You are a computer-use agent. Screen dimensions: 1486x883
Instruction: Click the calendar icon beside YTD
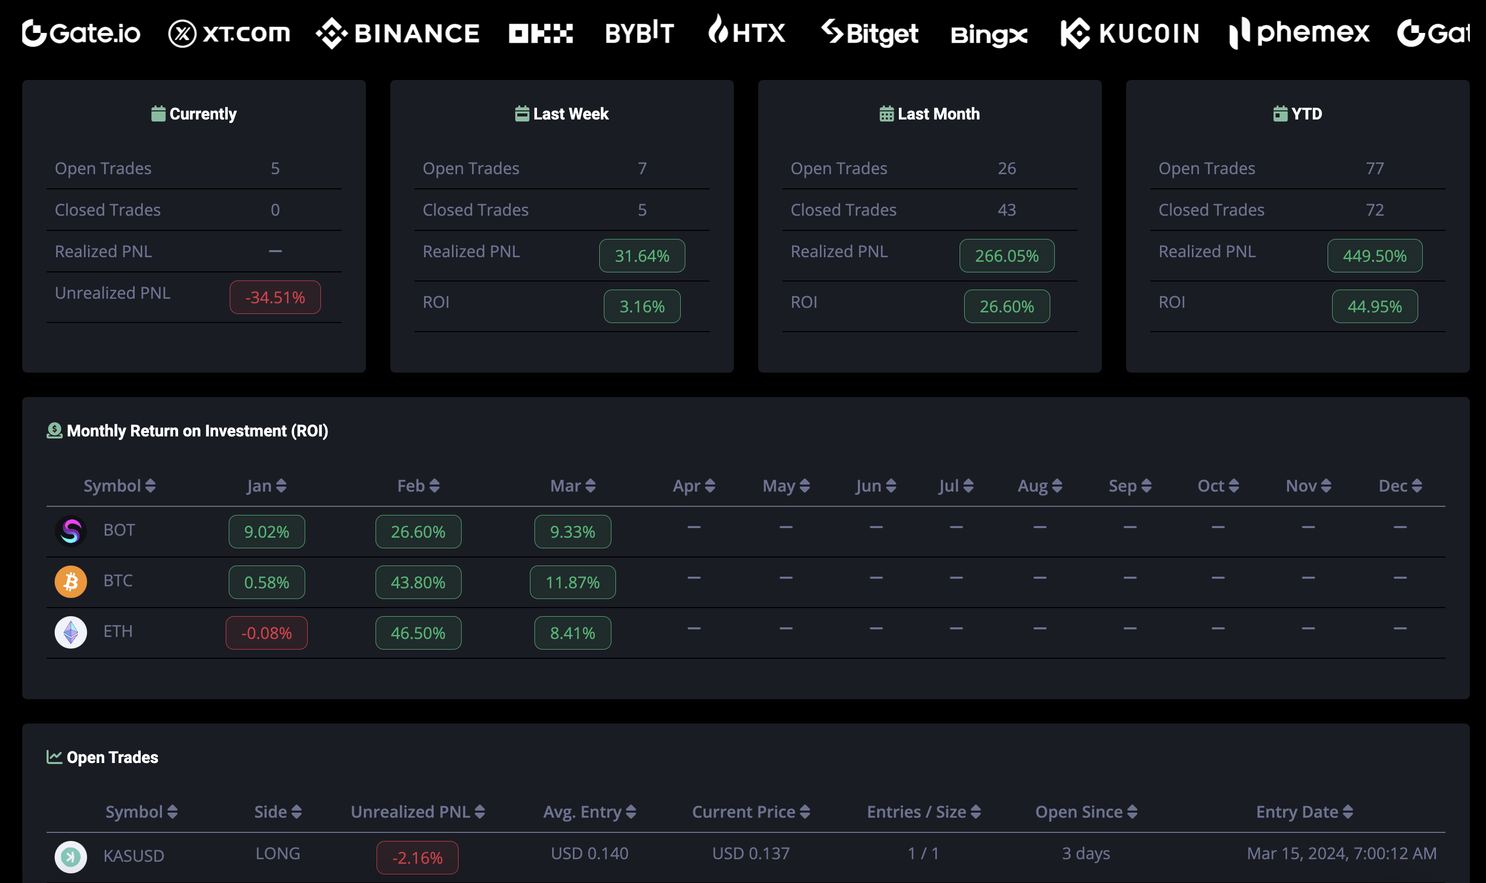tap(1279, 113)
